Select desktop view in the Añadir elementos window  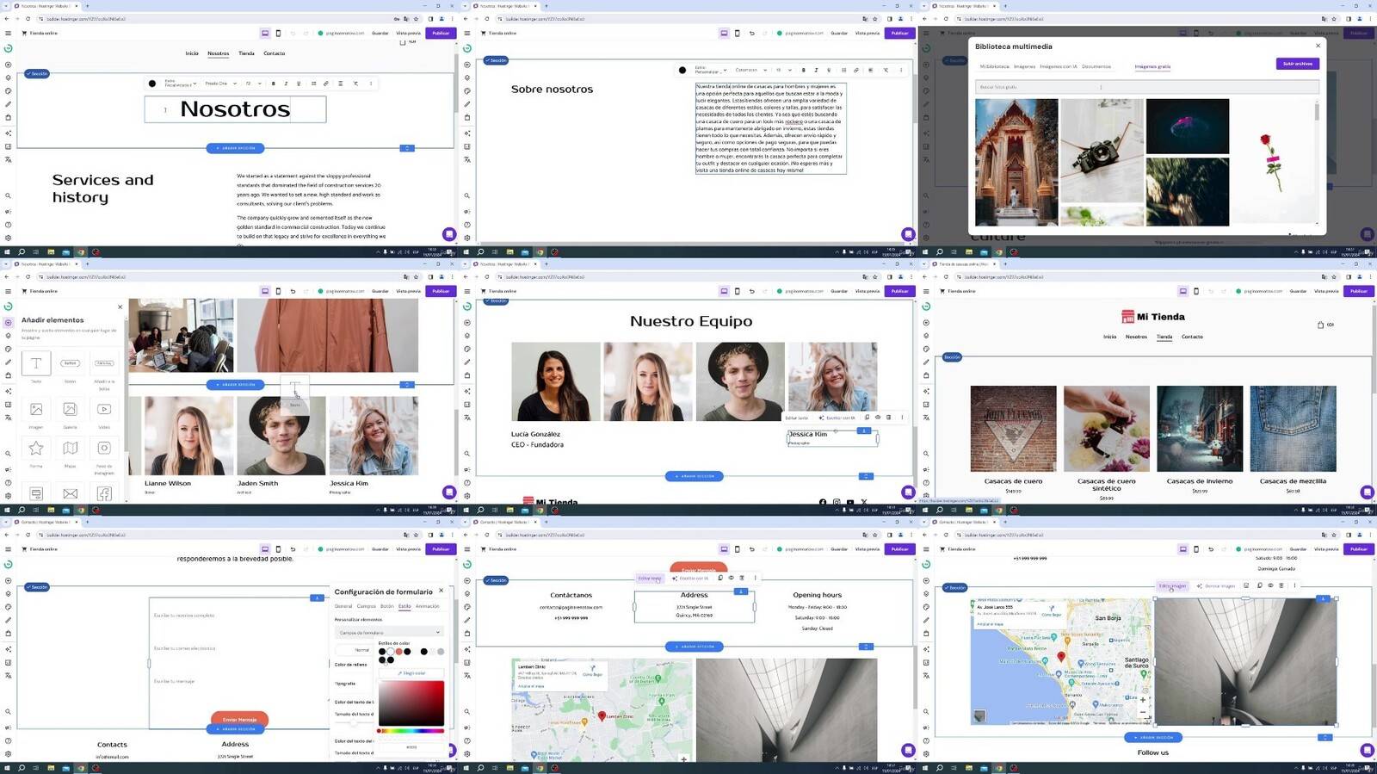tap(265, 291)
